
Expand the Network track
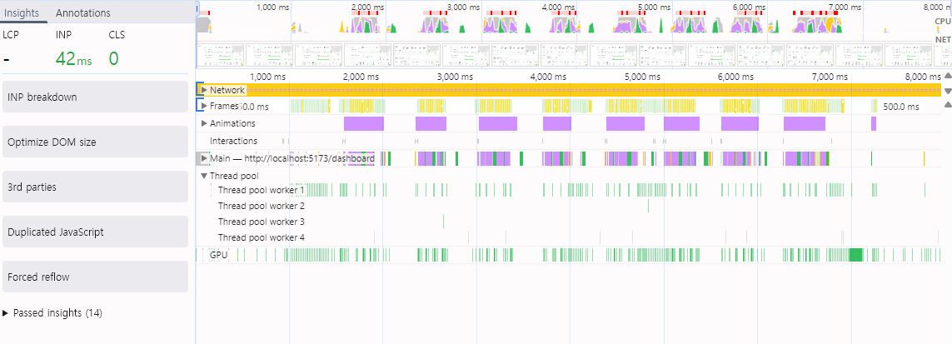204,90
